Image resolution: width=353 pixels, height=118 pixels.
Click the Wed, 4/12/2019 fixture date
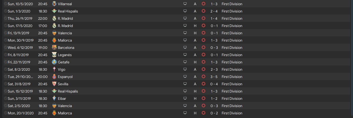click(20, 48)
